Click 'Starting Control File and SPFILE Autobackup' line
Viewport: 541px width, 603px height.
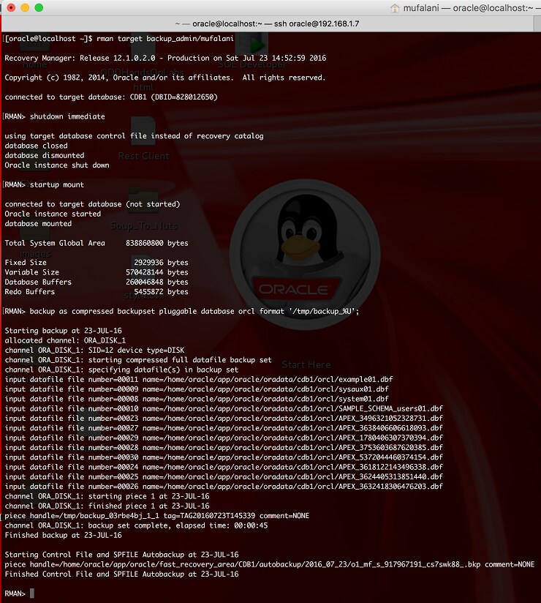(x=122, y=555)
